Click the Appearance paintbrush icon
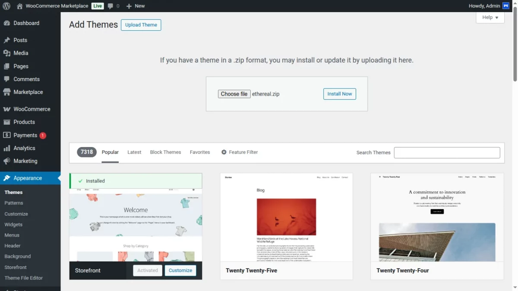 click(6, 178)
